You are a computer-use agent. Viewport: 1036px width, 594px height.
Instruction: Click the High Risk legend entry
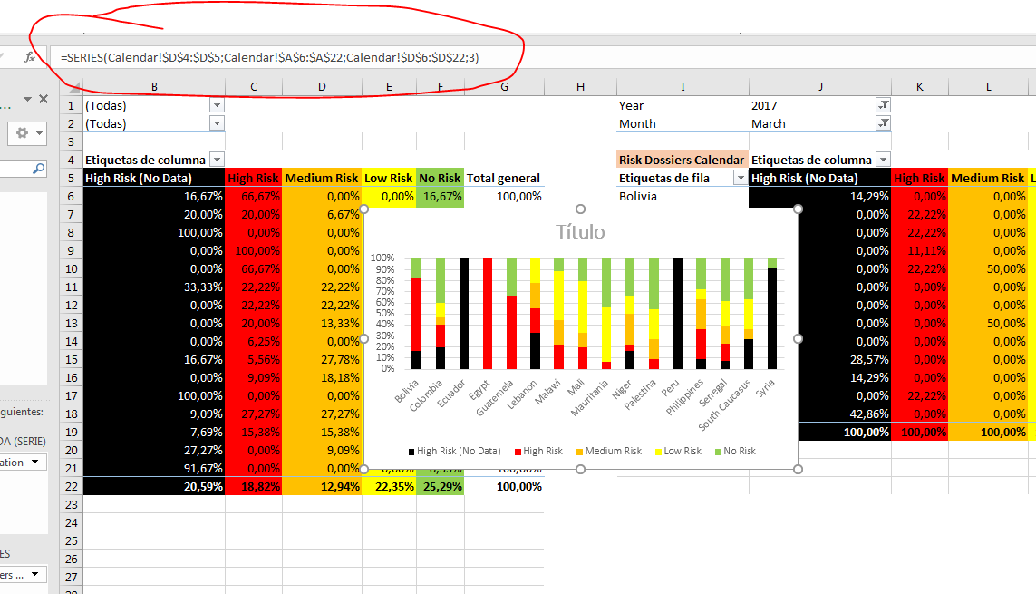[x=537, y=452]
